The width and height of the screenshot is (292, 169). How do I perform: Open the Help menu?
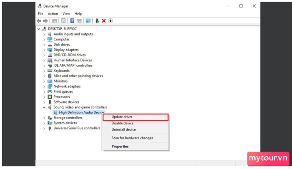click(78, 14)
